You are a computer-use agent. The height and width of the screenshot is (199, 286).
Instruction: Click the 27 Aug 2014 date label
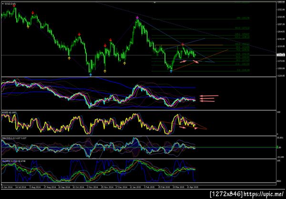click(50, 187)
